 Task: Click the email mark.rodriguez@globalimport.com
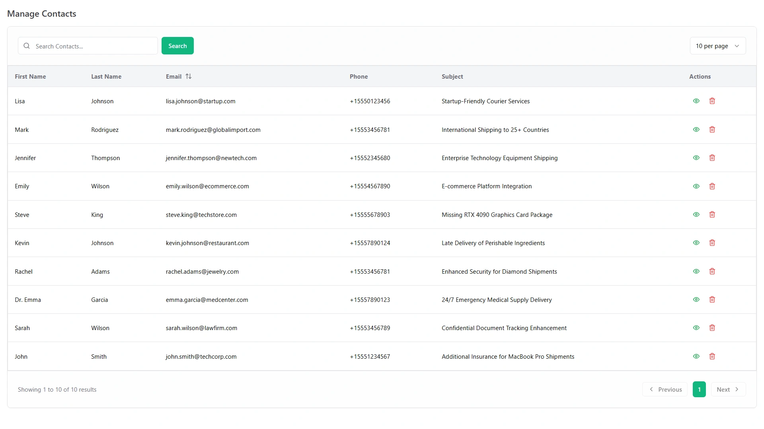coord(213,130)
